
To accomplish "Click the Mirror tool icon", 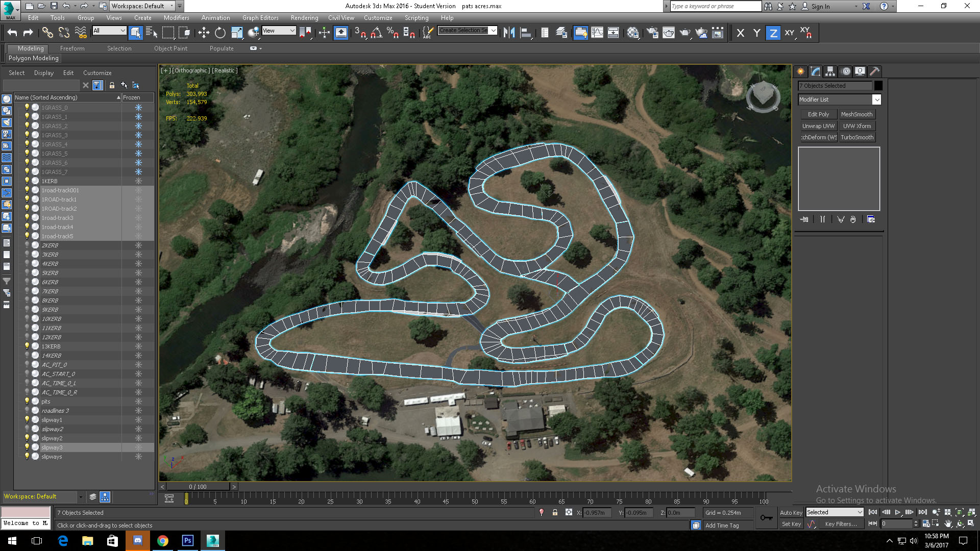I will 509,33.
